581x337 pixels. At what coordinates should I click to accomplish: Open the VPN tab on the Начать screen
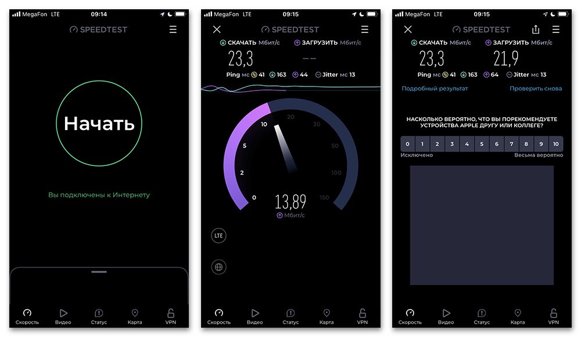pos(171,317)
